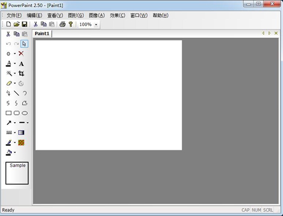Select the freehand scribble tool
The image size is (283, 216).
8,93
